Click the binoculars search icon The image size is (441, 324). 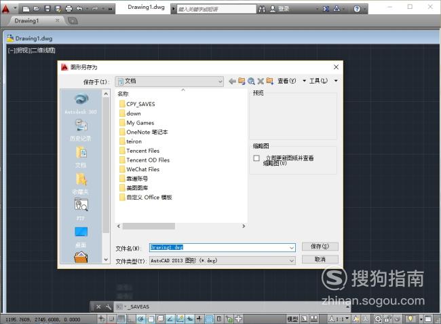[x=262, y=9]
